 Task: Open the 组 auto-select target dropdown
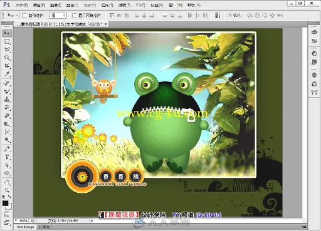58,15
